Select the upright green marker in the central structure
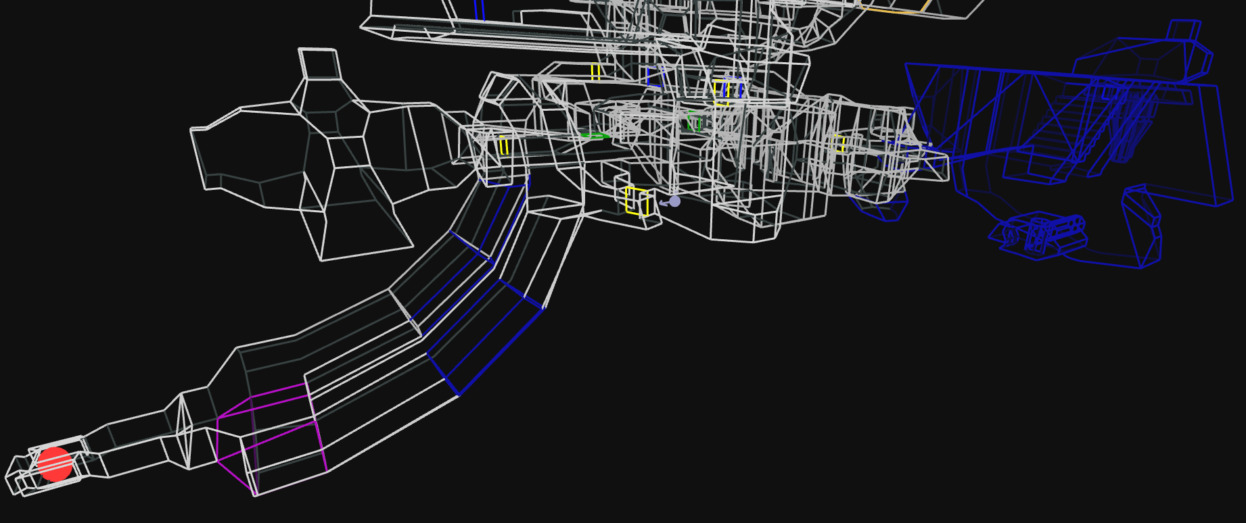 (693, 123)
